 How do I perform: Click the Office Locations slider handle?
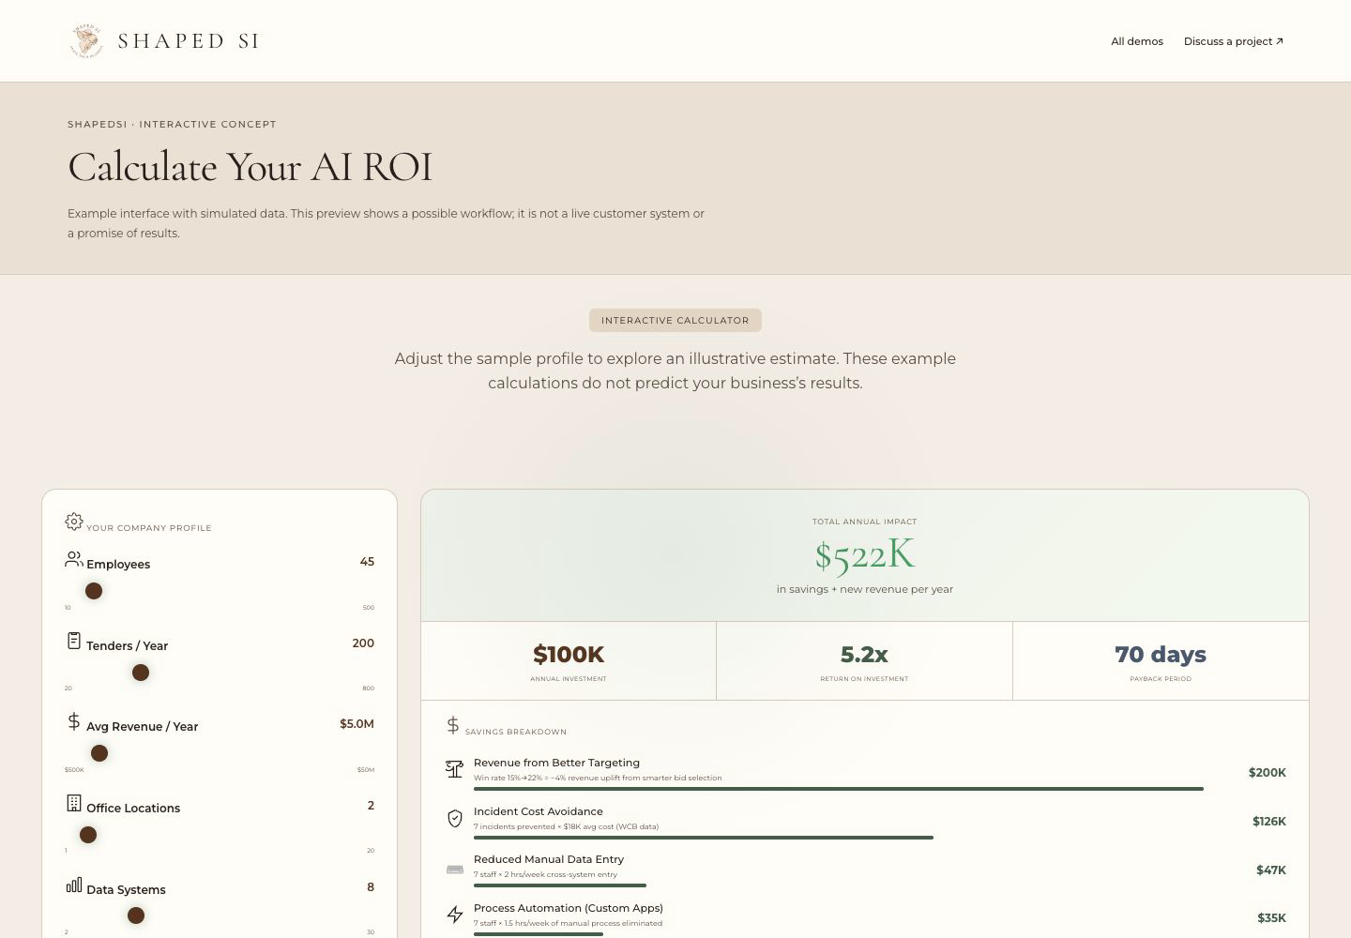click(88, 835)
